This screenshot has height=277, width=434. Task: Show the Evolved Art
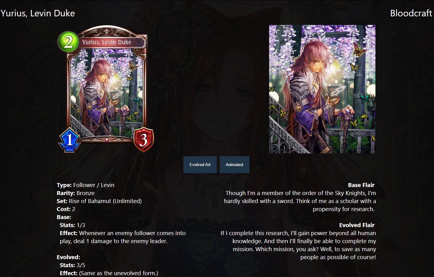click(200, 165)
